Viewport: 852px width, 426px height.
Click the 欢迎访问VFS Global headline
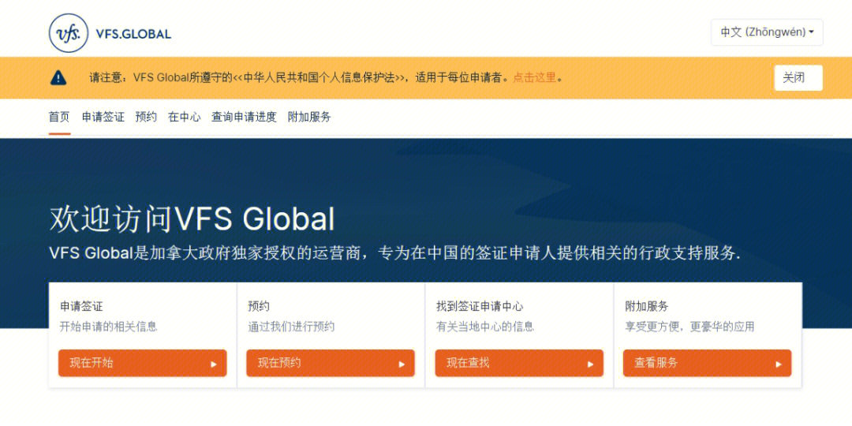pyautogui.click(x=192, y=219)
